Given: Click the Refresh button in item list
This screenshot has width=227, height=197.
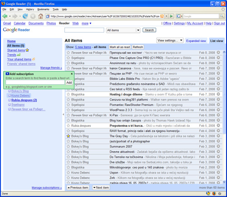Looking at the screenshot, I should tap(138, 47).
